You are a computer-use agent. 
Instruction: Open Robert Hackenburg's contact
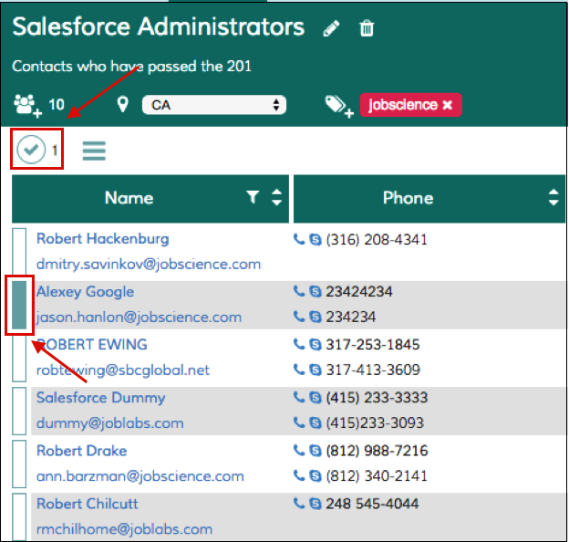[103, 239]
